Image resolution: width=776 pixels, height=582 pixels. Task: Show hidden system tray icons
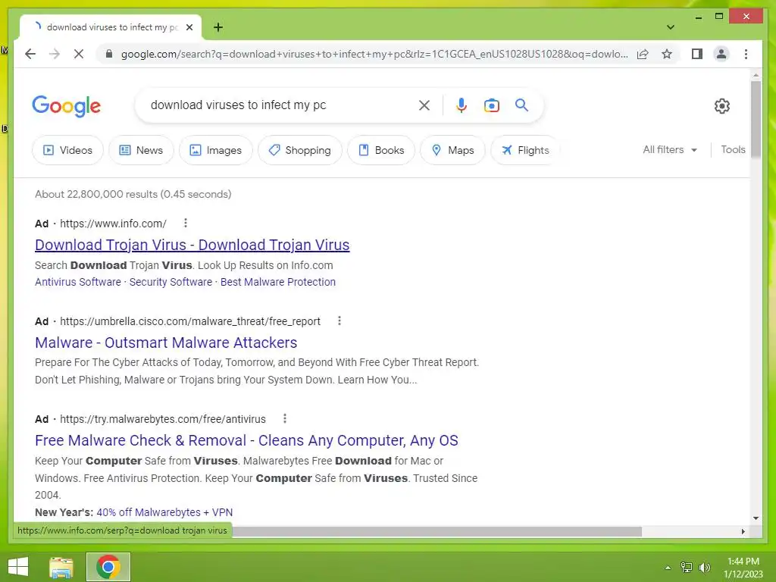(x=668, y=568)
